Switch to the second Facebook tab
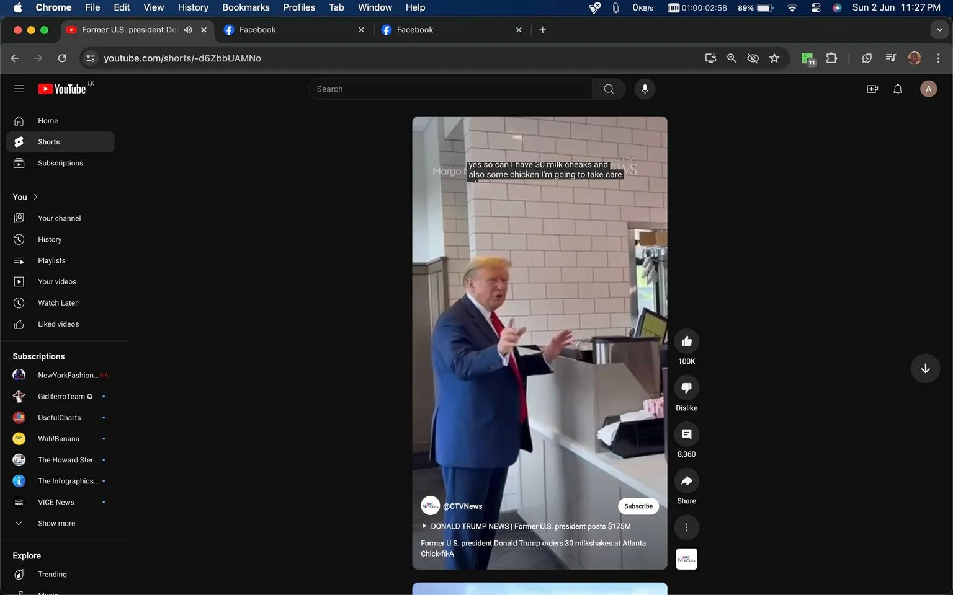 click(452, 30)
